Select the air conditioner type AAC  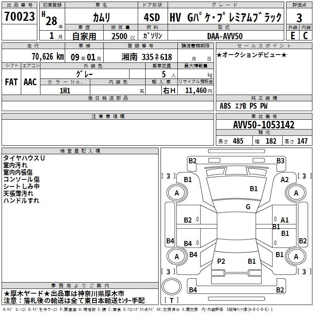[x=30, y=82]
